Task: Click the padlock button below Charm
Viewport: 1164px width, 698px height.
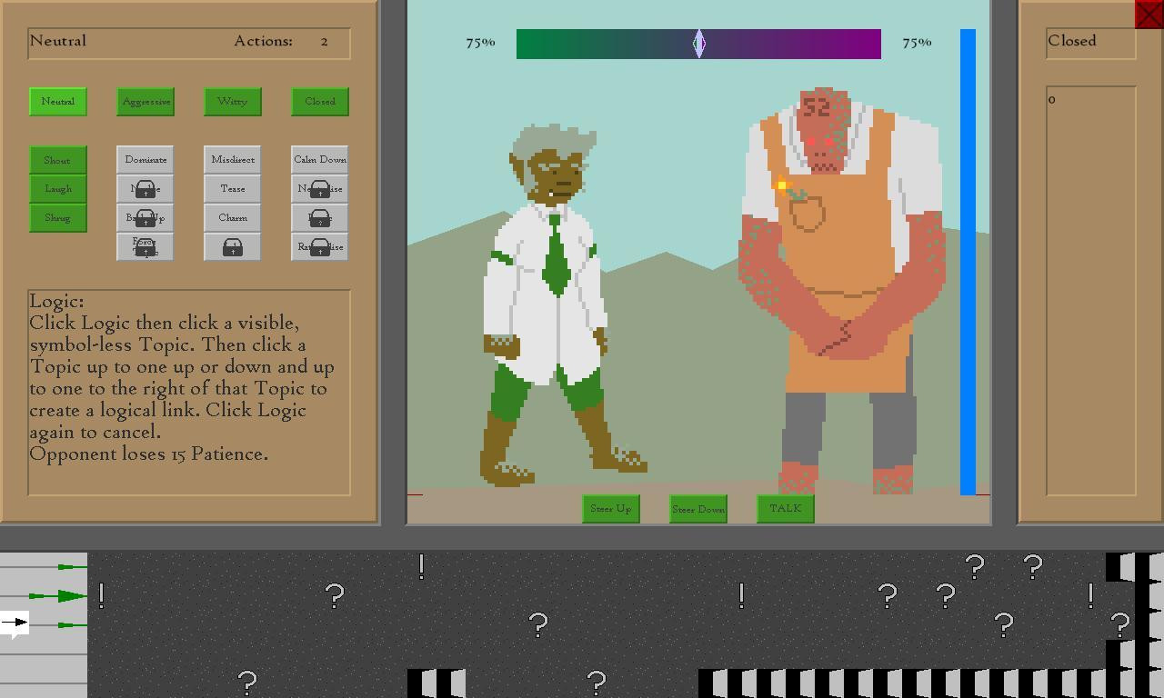Action: (x=233, y=247)
